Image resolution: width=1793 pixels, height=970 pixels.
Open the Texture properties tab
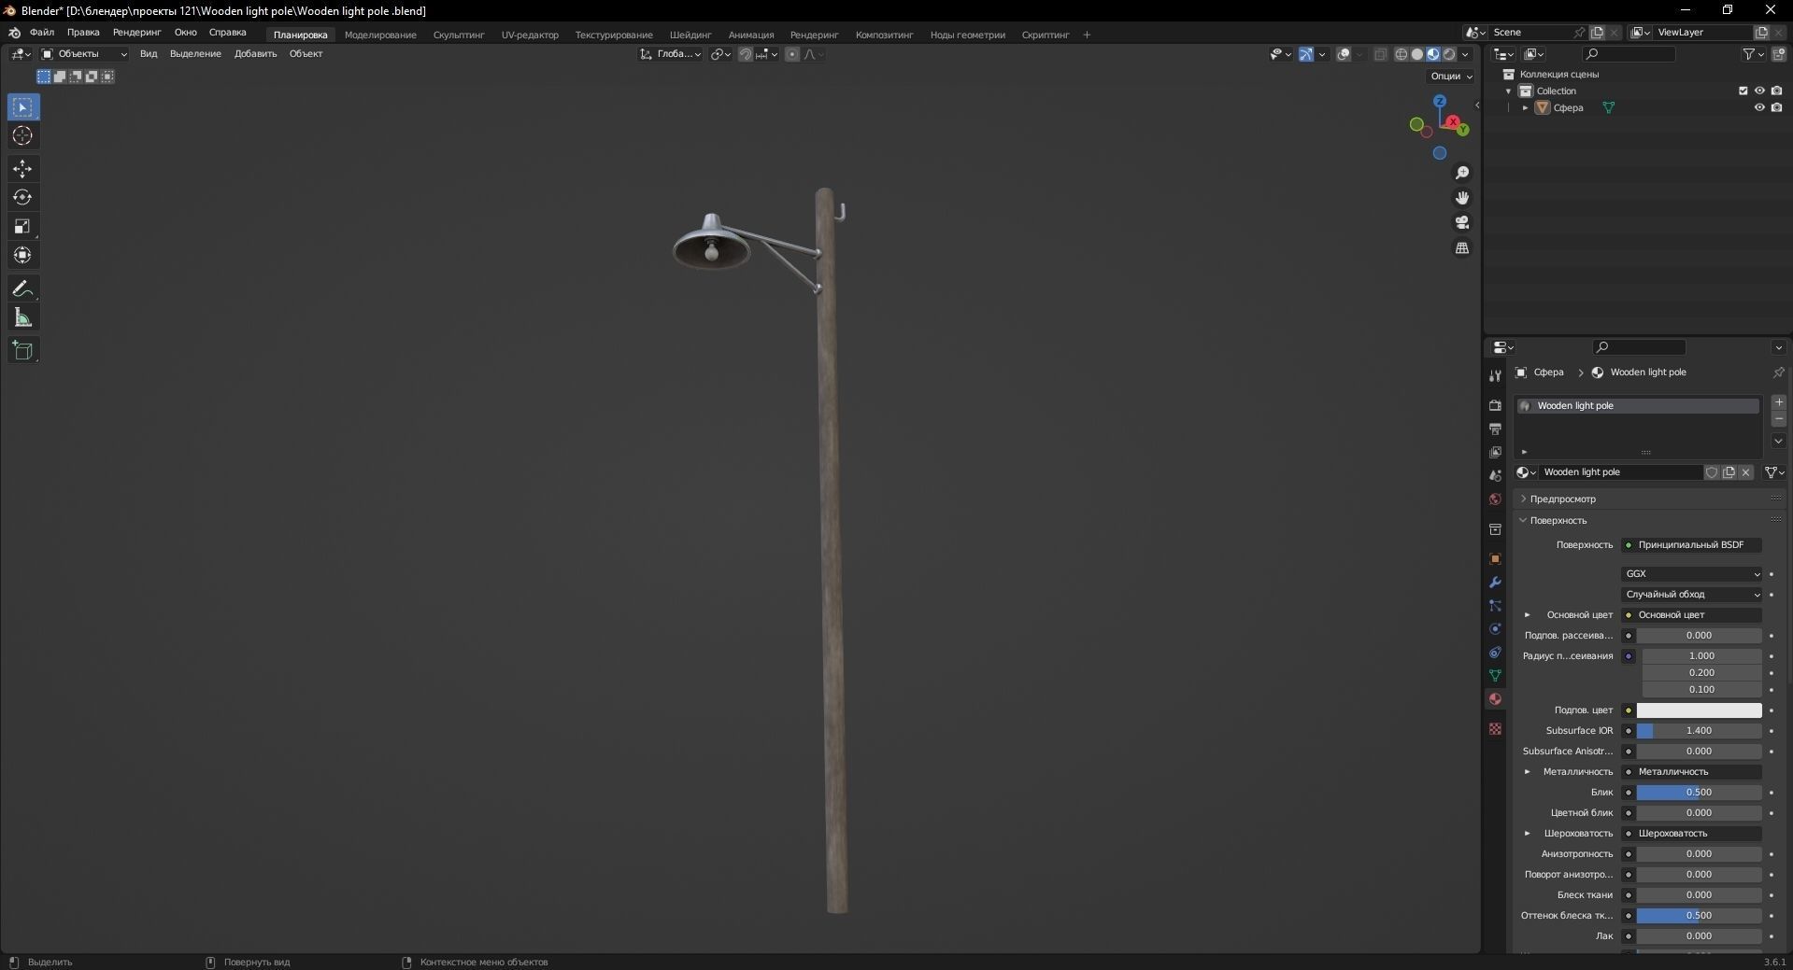pyautogui.click(x=1495, y=728)
